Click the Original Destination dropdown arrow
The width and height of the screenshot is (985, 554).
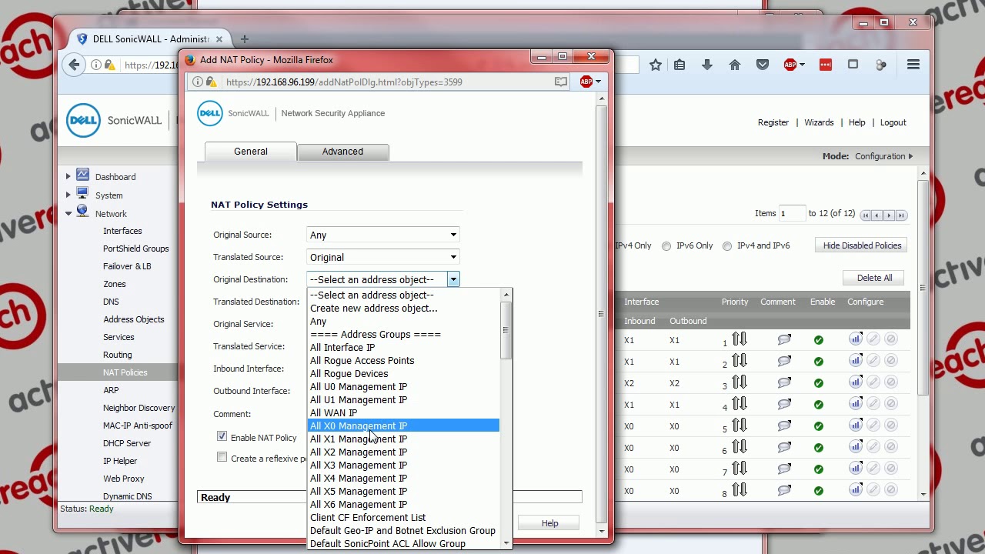[x=453, y=279]
